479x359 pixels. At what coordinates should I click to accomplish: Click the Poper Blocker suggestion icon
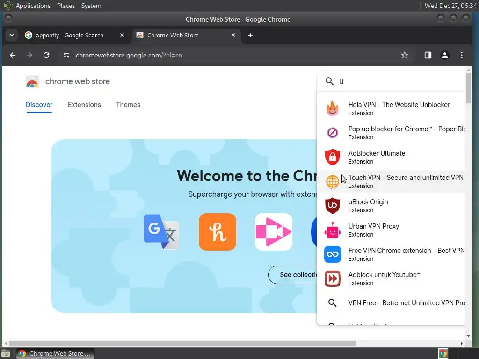pyautogui.click(x=333, y=133)
